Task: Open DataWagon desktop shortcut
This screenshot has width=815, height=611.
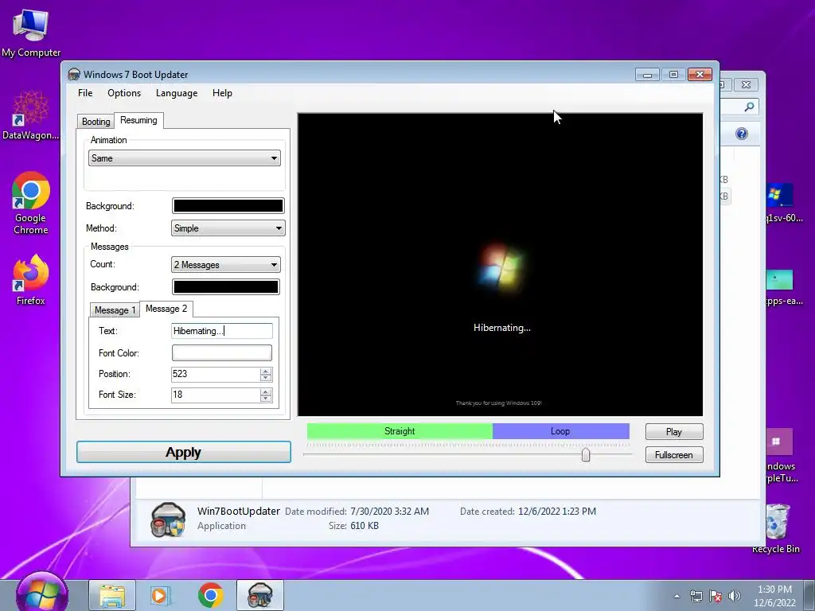Action: click(x=30, y=115)
